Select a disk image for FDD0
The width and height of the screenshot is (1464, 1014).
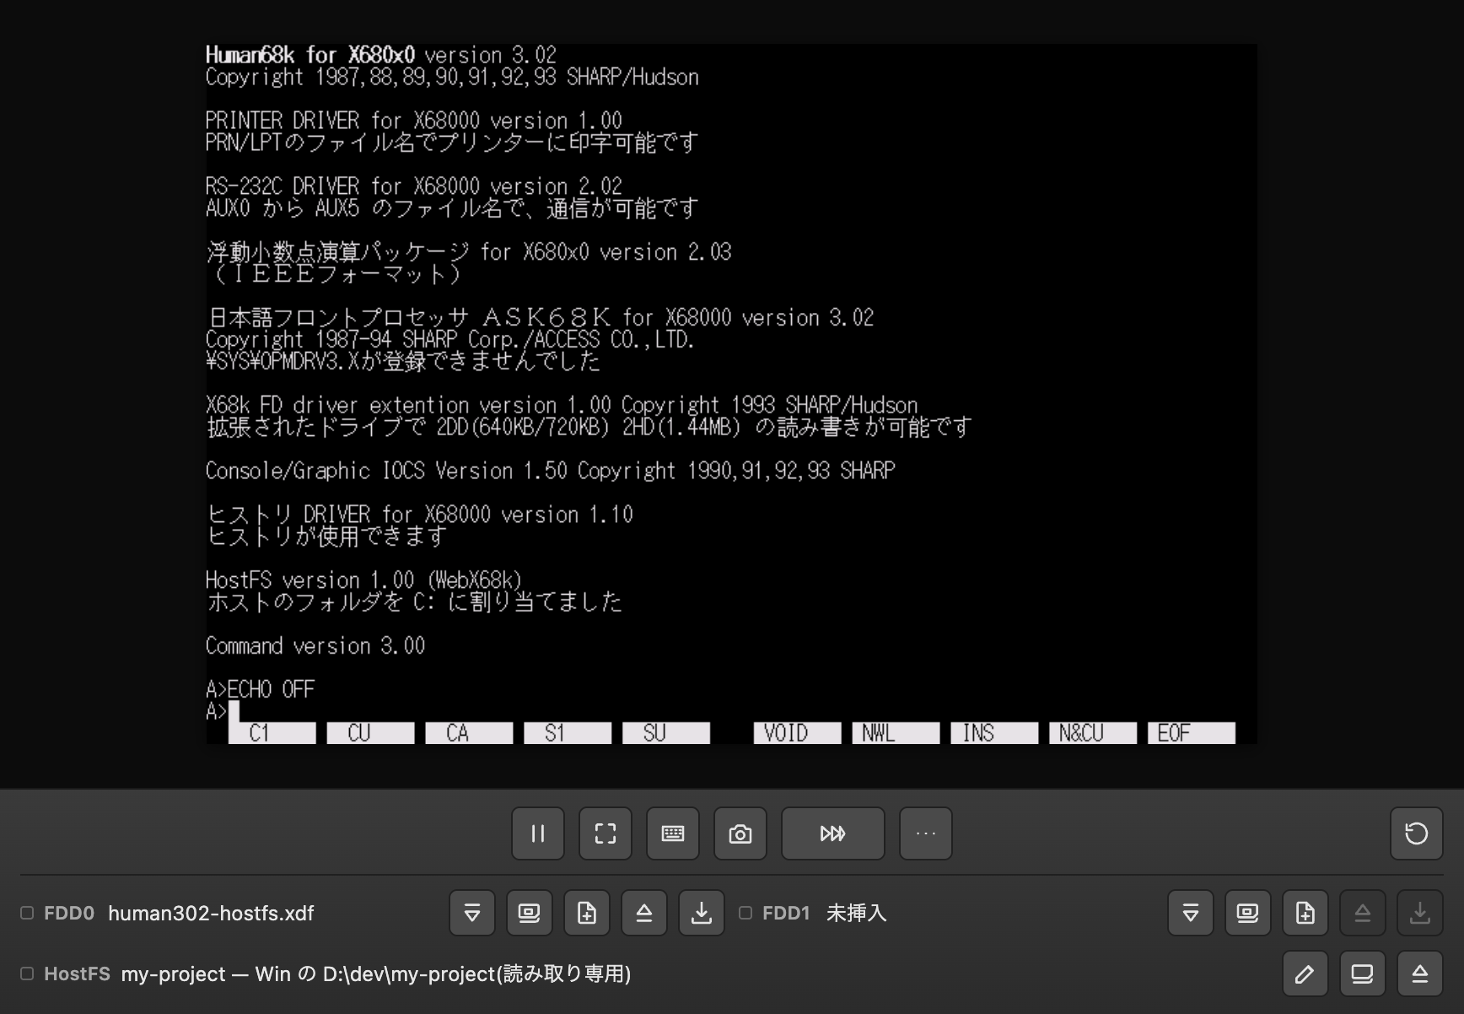(x=530, y=913)
